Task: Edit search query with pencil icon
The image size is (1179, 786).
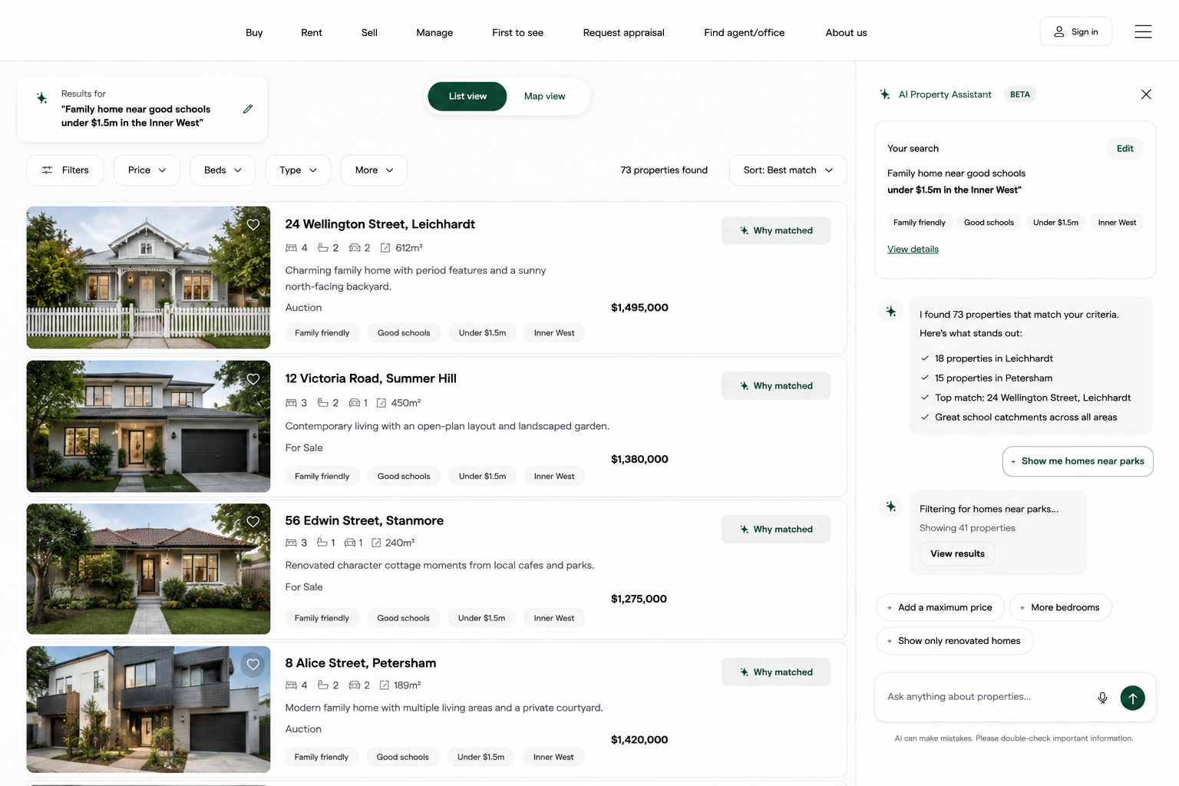Action: [248, 109]
